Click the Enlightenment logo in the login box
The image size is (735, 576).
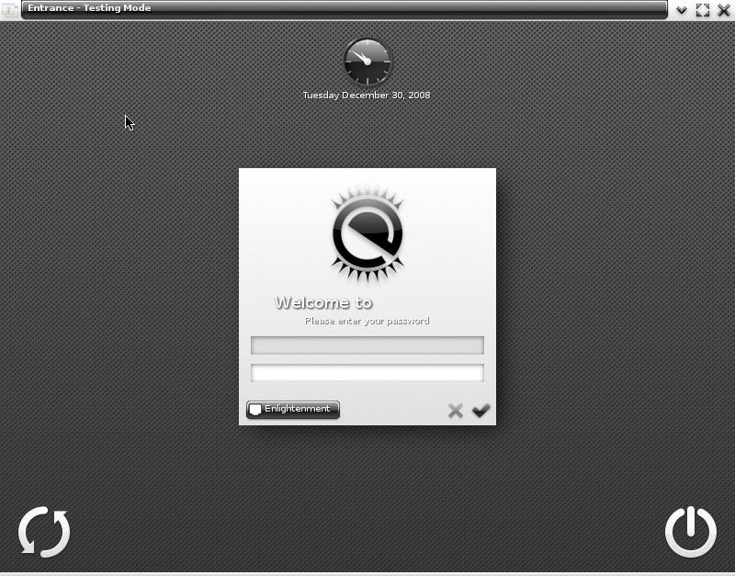pyautogui.click(x=367, y=233)
